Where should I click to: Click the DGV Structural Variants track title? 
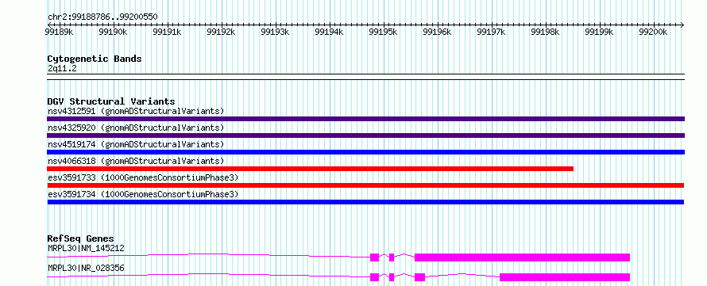pos(111,101)
